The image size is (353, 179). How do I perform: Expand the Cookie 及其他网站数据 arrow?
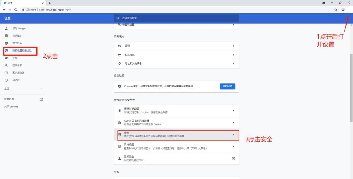[233, 122]
